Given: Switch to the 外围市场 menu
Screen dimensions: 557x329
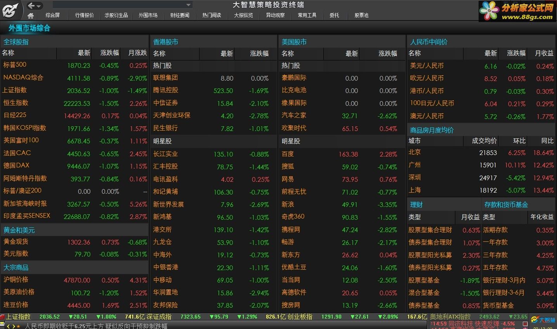Looking at the screenshot, I should [148, 16].
